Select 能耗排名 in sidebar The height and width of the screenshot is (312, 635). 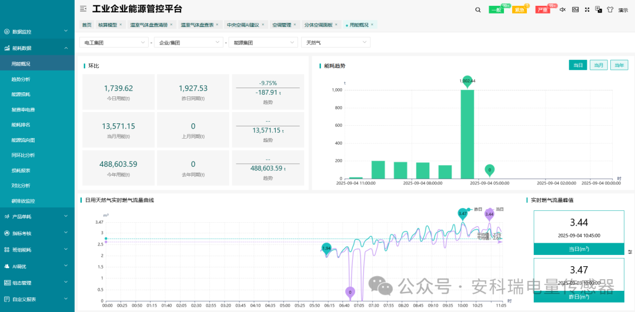coord(37,125)
